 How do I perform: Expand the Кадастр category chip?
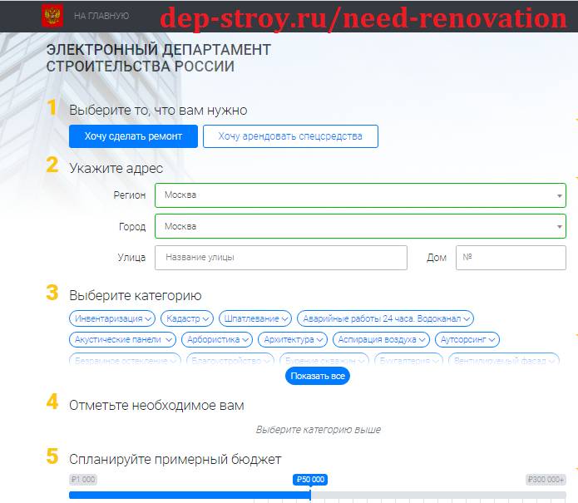[187, 318]
